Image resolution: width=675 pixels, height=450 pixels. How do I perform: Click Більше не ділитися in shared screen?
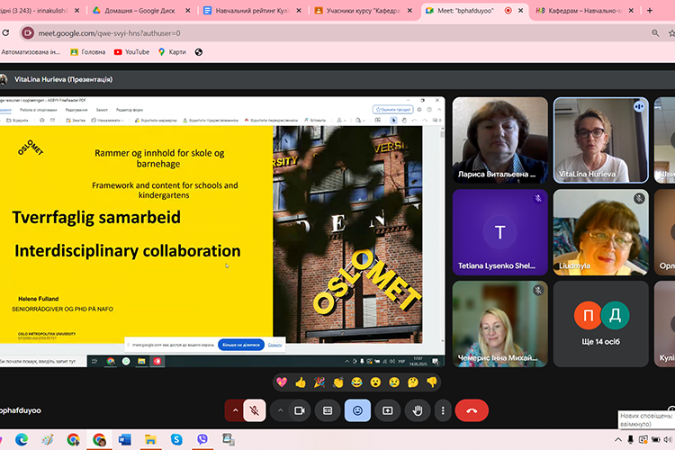tap(241, 345)
